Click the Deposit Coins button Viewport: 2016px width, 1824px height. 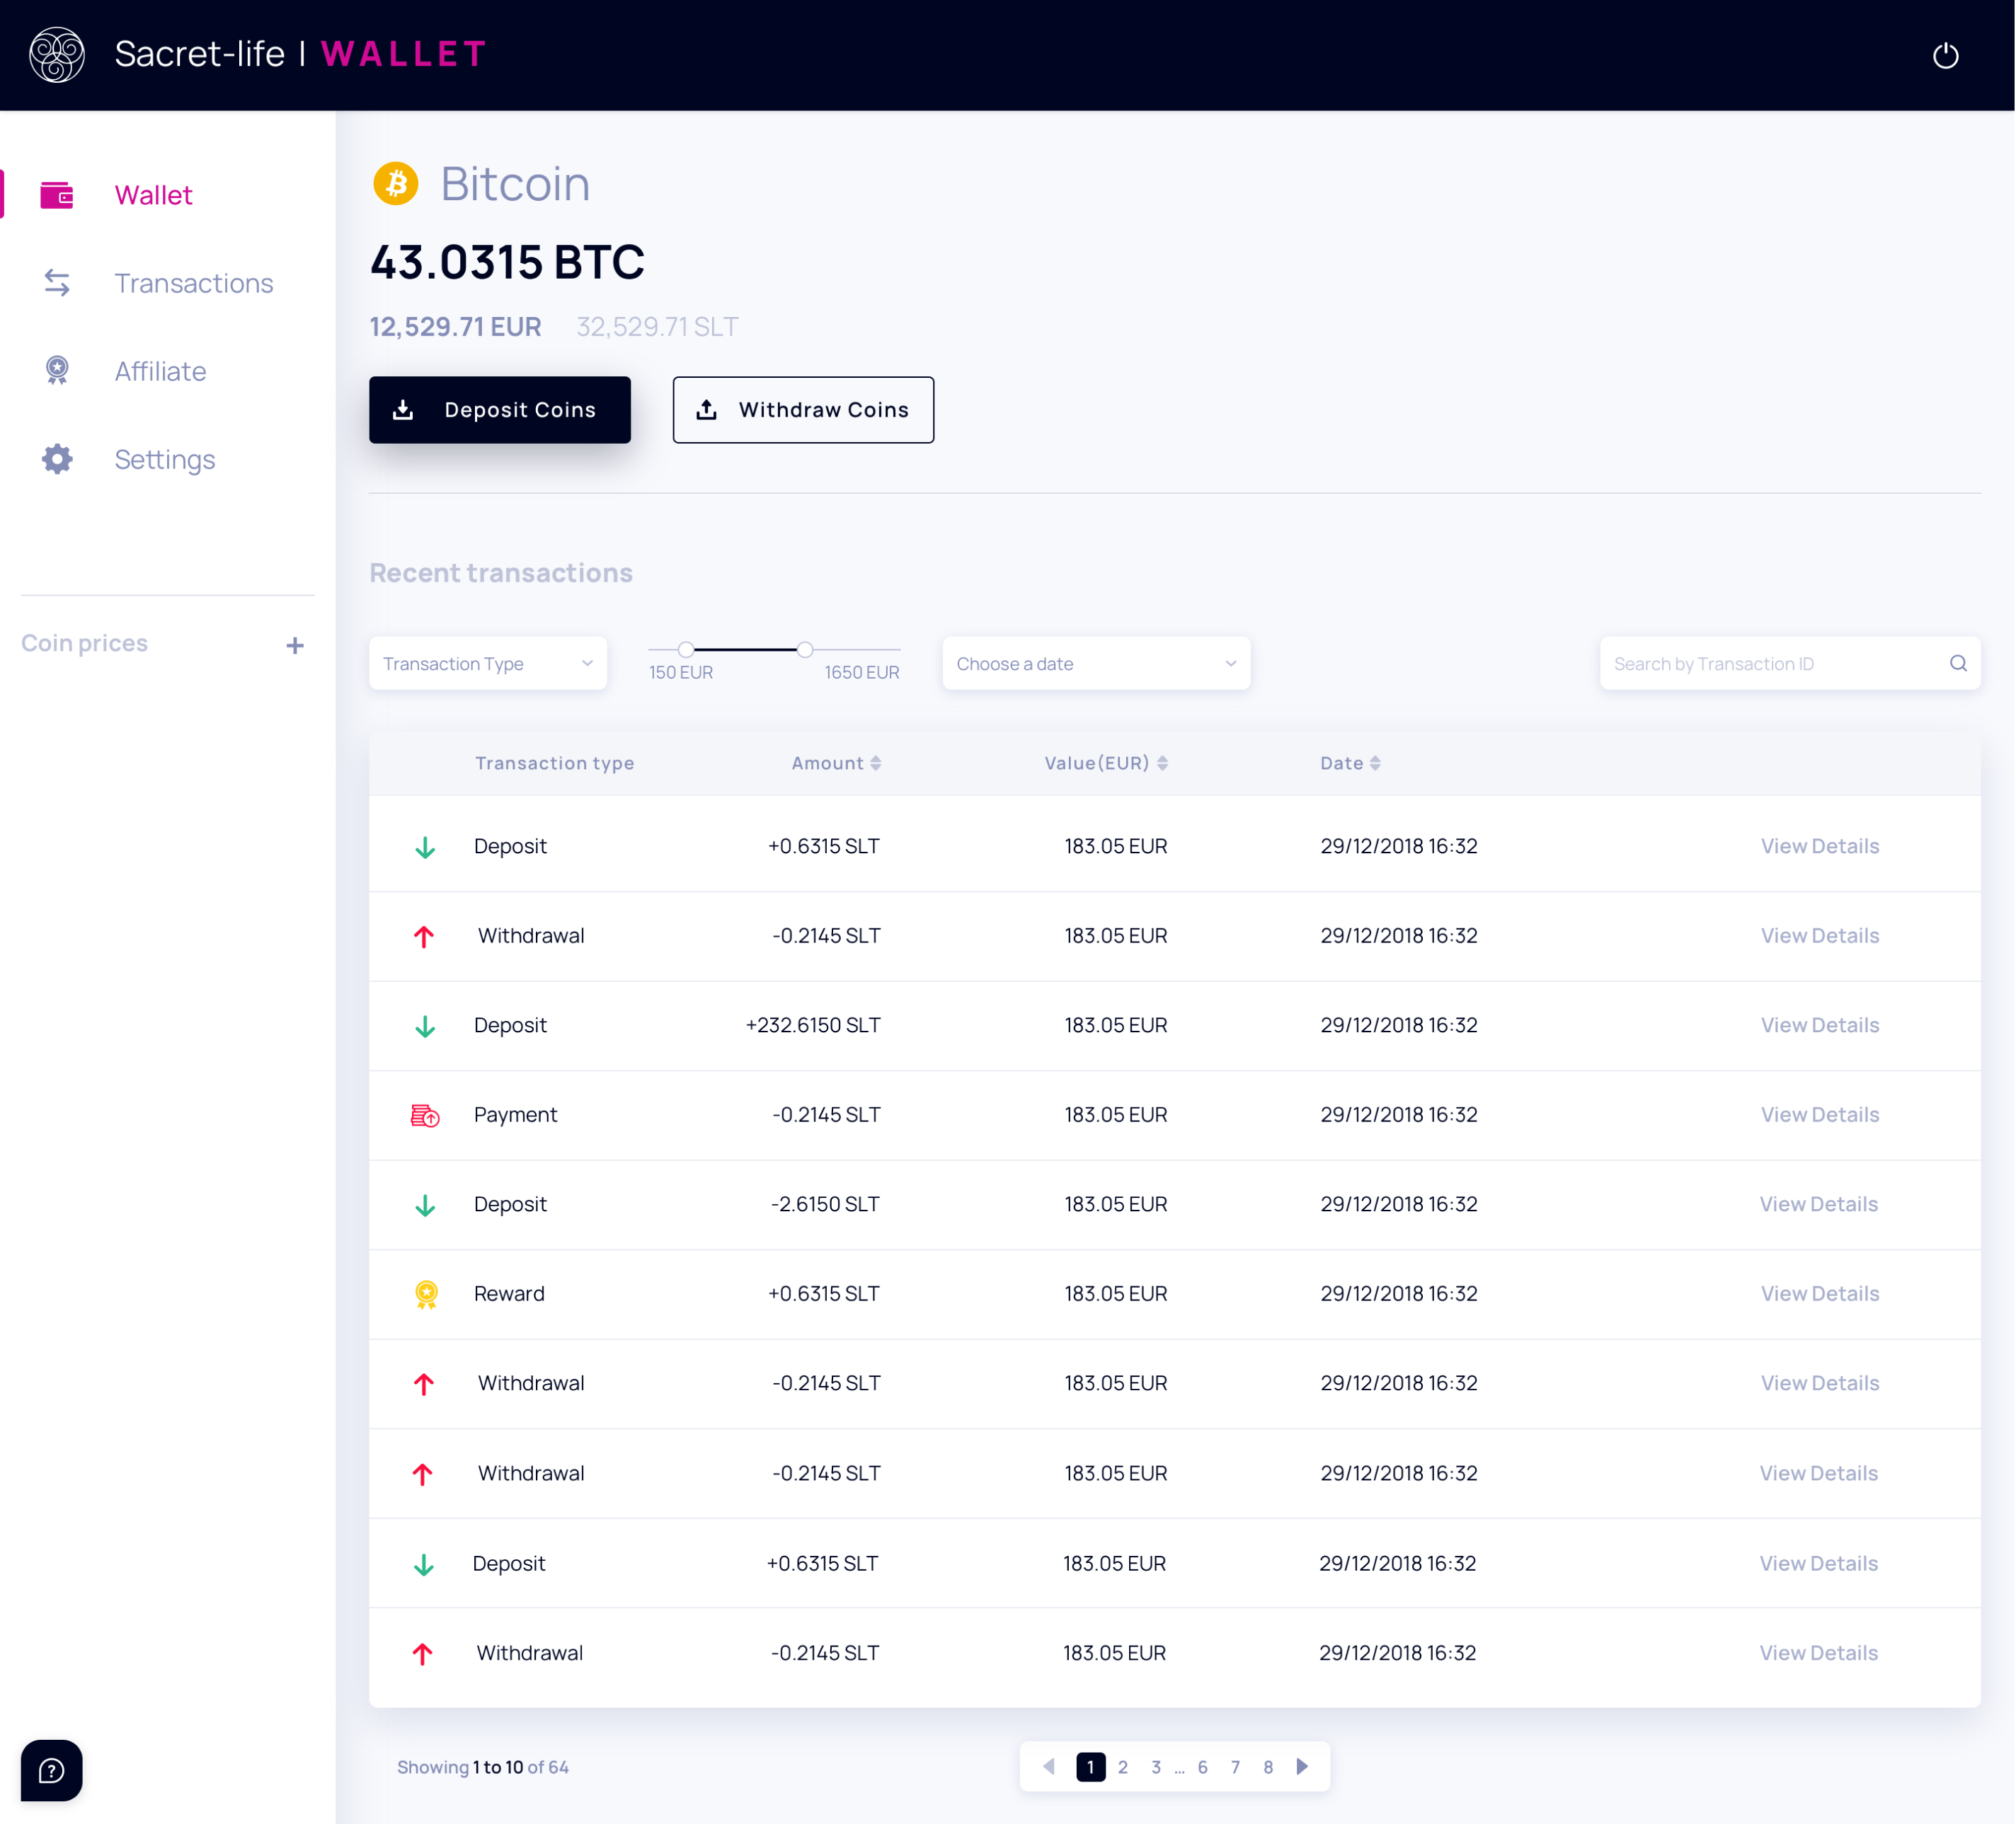pos(500,410)
